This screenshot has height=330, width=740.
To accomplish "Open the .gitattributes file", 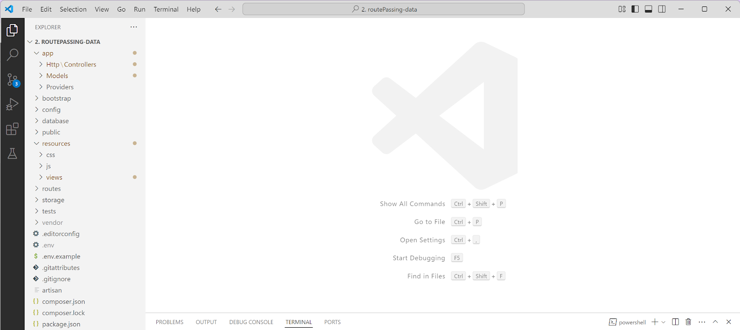I will point(85,268).
